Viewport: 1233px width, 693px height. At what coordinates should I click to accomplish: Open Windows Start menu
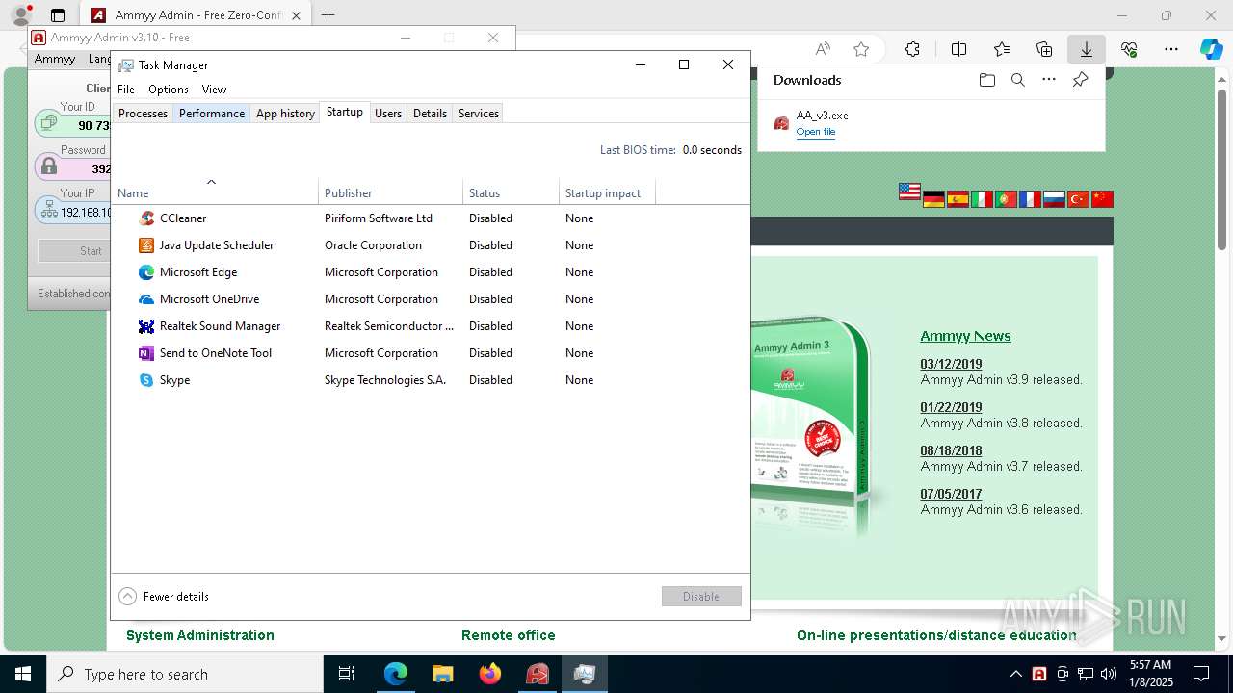pyautogui.click(x=23, y=674)
